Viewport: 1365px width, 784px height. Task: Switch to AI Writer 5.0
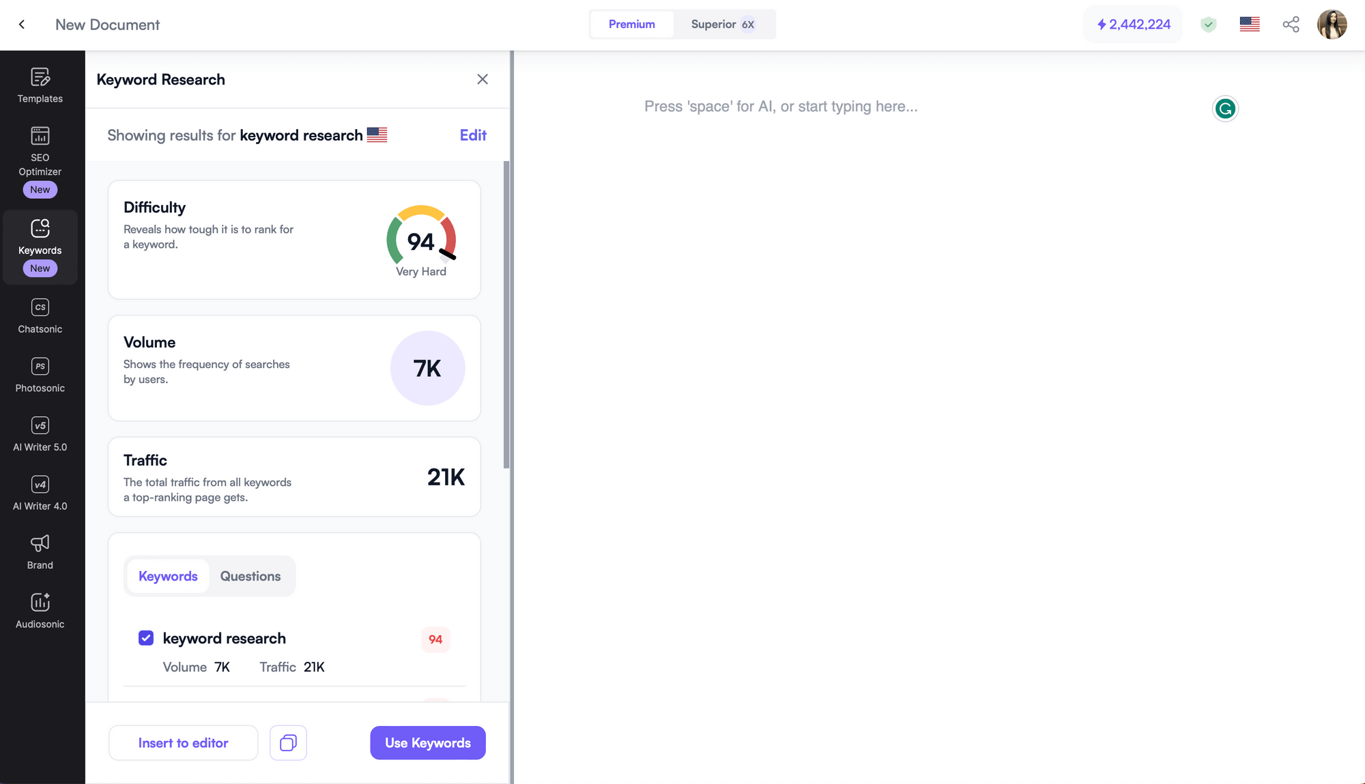[x=40, y=433]
